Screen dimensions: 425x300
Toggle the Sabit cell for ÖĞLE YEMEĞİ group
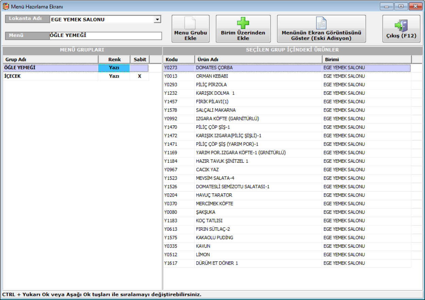point(139,68)
